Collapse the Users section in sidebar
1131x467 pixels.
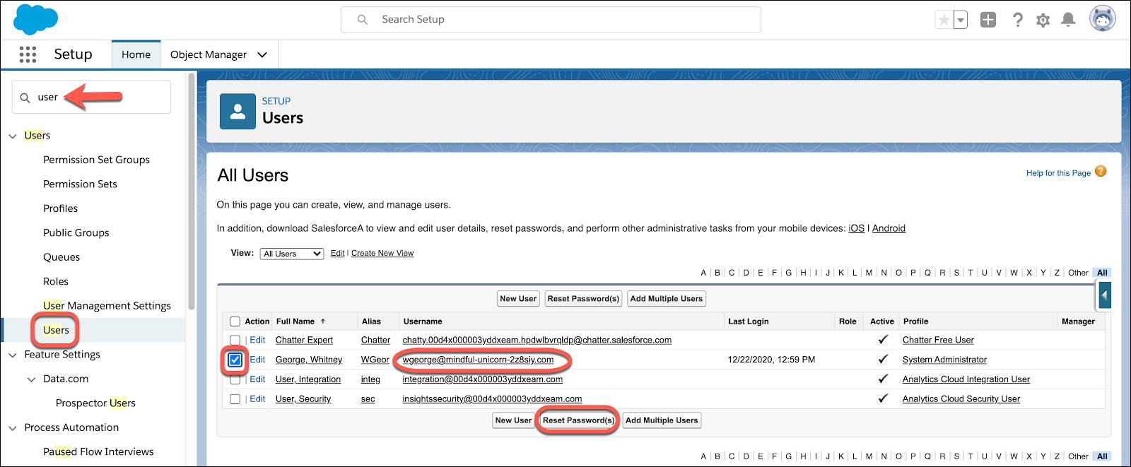coord(13,136)
